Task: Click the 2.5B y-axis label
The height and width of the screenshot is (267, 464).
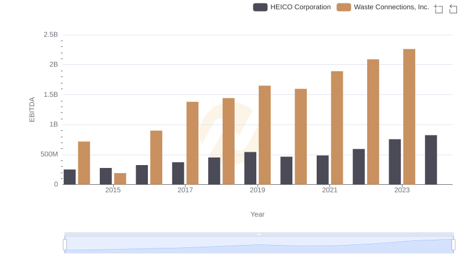Action: (51, 35)
